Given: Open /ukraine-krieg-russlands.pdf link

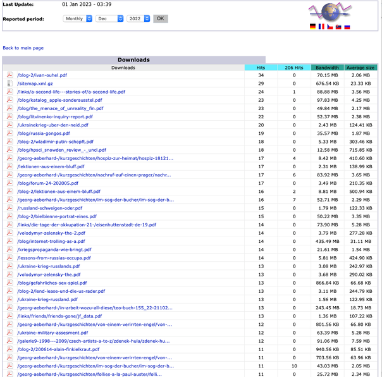Looking at the screenshot, I should (x=49, y=266).
